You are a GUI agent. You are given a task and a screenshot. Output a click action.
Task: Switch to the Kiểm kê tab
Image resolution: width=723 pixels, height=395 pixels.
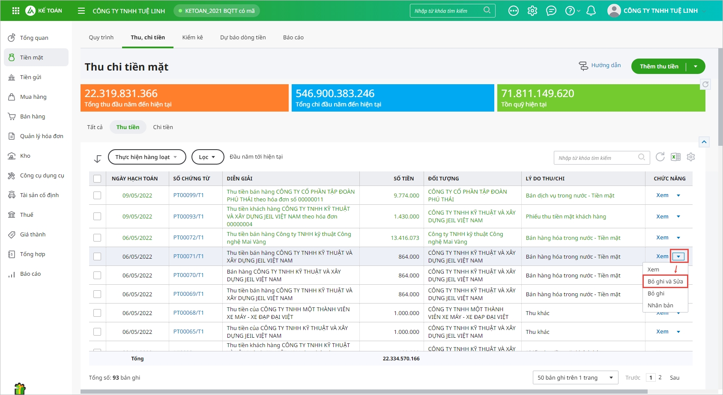pos(192,38)
